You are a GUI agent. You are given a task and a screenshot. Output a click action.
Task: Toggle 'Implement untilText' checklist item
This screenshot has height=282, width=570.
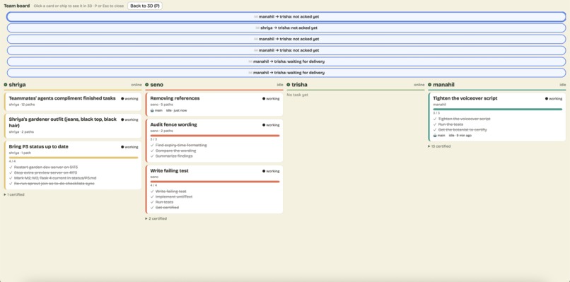(171, 196)
